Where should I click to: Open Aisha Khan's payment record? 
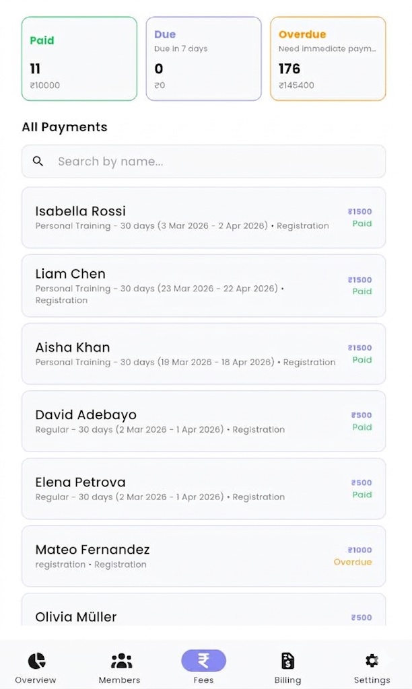pyautogui.click(x=203, y=354)
